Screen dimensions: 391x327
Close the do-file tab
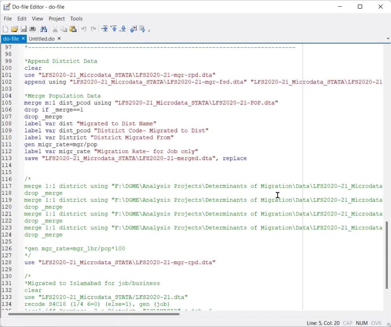[23, 39]
